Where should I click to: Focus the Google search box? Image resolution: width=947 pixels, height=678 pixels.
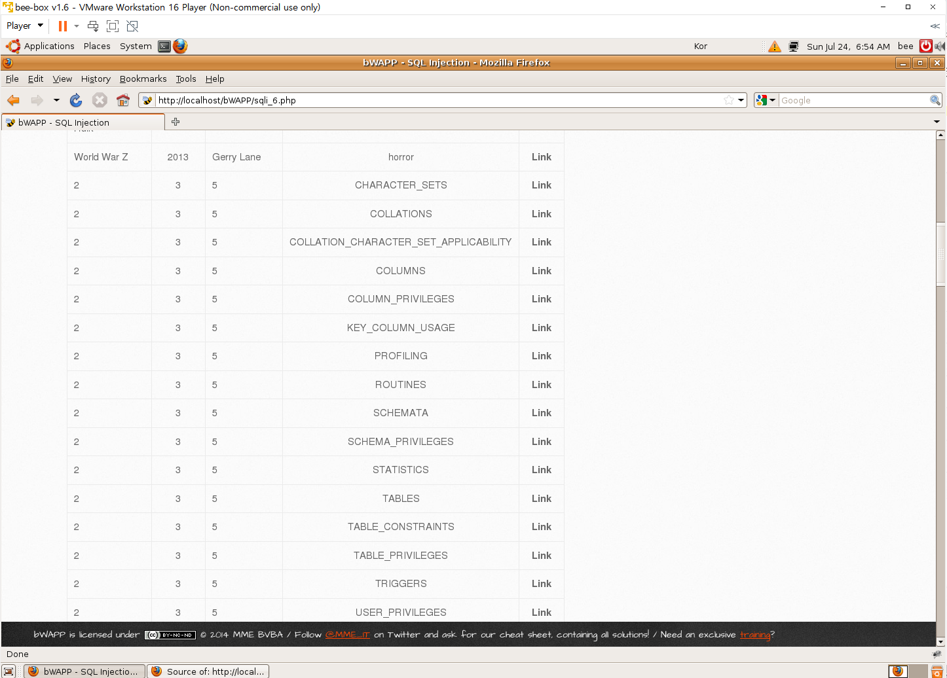(x=853, y=100)
